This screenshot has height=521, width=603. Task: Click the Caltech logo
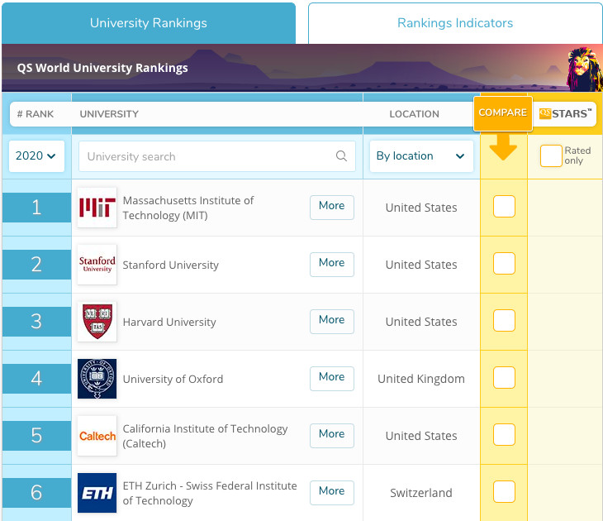click(97, 436)
